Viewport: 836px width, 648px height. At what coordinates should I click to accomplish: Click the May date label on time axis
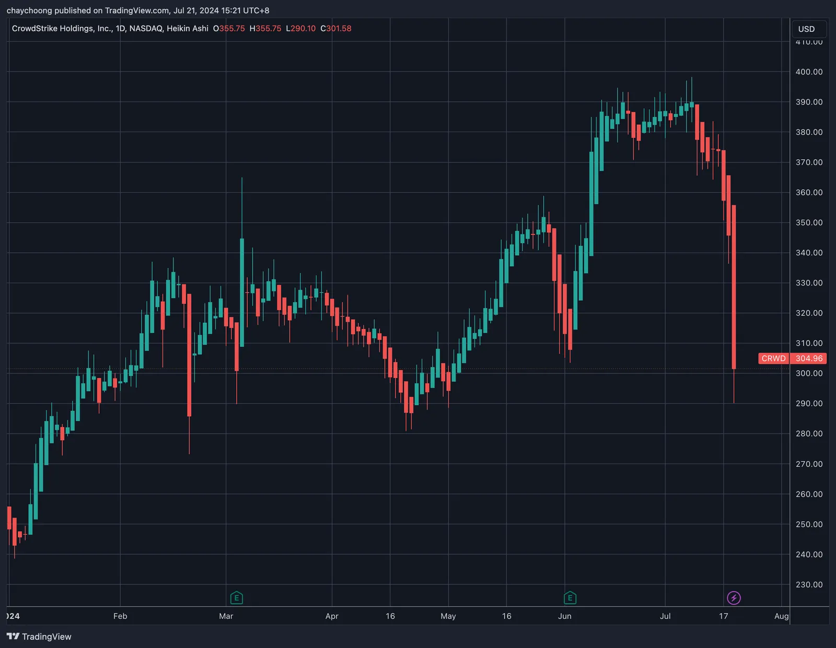coord(448,616)
